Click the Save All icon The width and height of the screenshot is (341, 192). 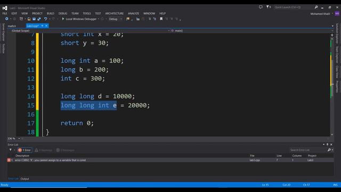(39, 19)
